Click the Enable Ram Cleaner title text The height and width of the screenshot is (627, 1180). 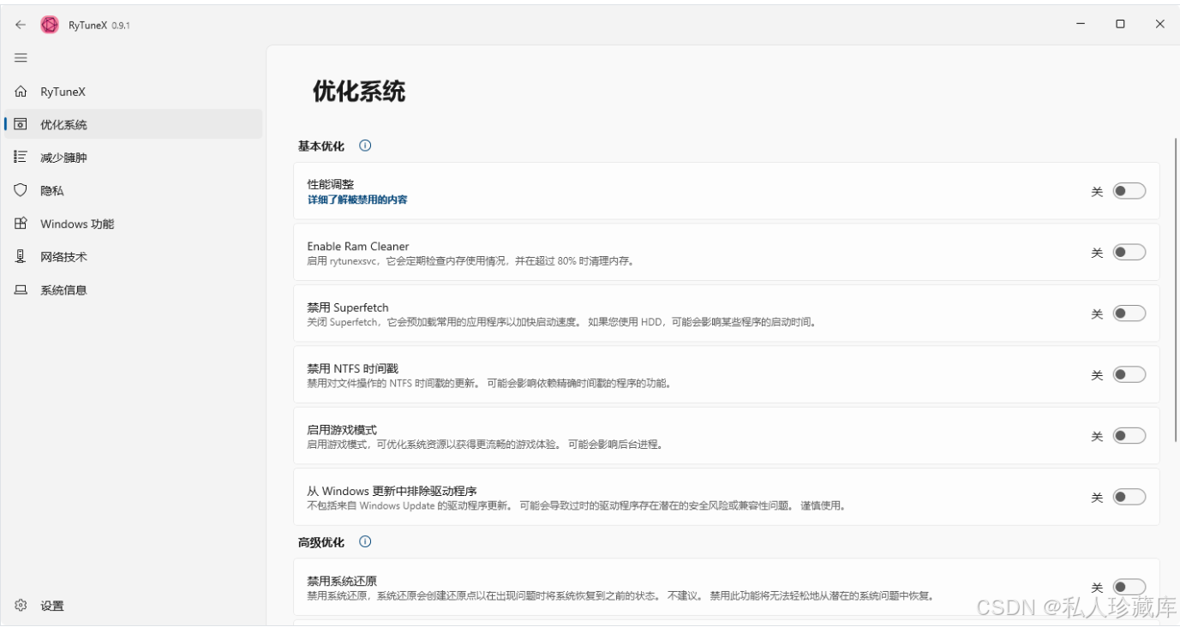coord(358,246)
